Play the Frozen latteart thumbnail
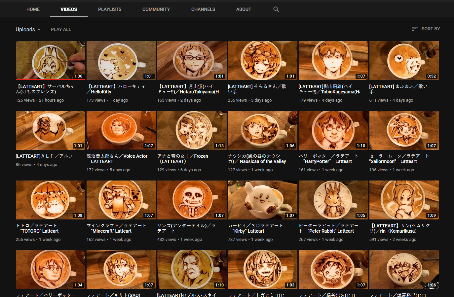Image resolution: width=454 pixels, height=297 pixels. click(192, 130)
